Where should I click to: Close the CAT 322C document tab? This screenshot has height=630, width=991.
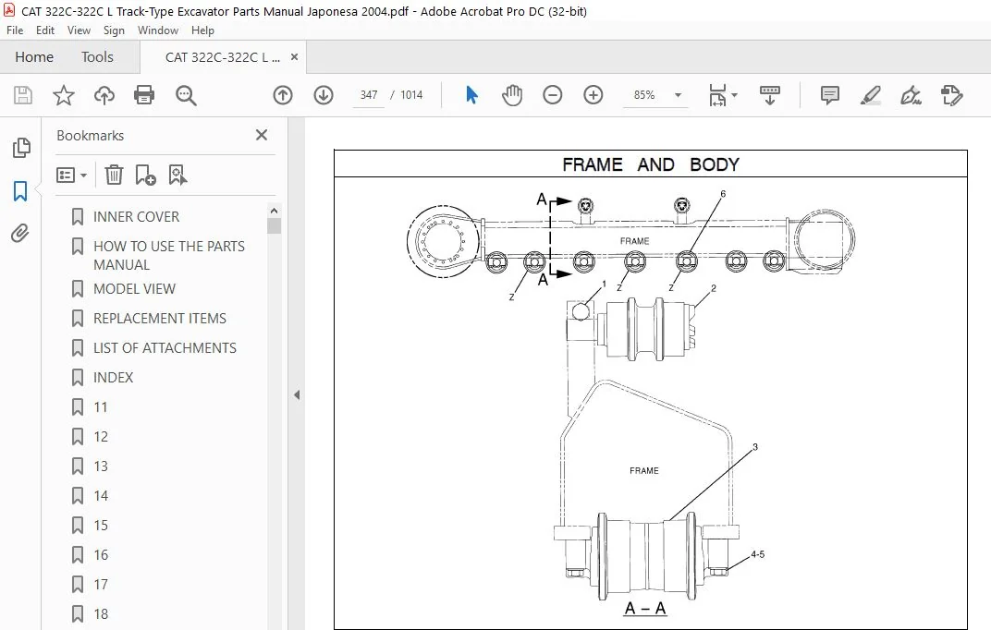294,57
